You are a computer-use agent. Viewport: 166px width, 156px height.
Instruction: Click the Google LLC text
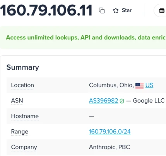click(149, 101)
